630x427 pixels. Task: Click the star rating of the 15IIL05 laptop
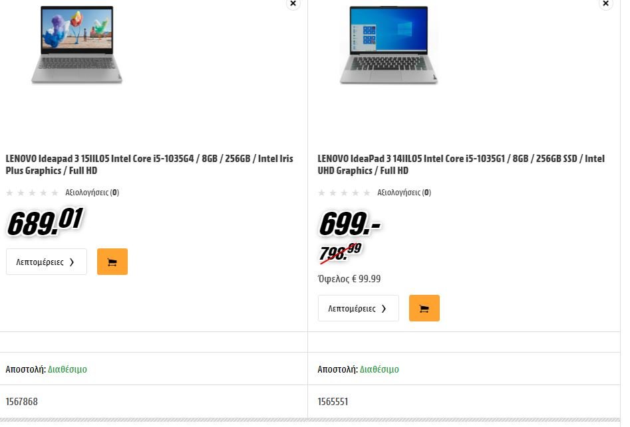click(x=32, y=193)
